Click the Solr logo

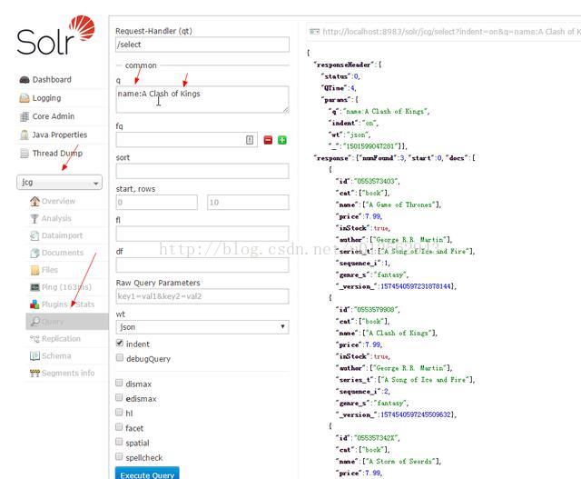(55, 35)
